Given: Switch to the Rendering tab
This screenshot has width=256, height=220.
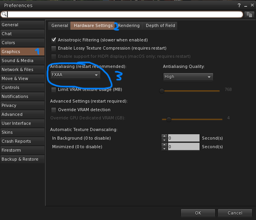Looking at the screenshot, I should point(129,26).
